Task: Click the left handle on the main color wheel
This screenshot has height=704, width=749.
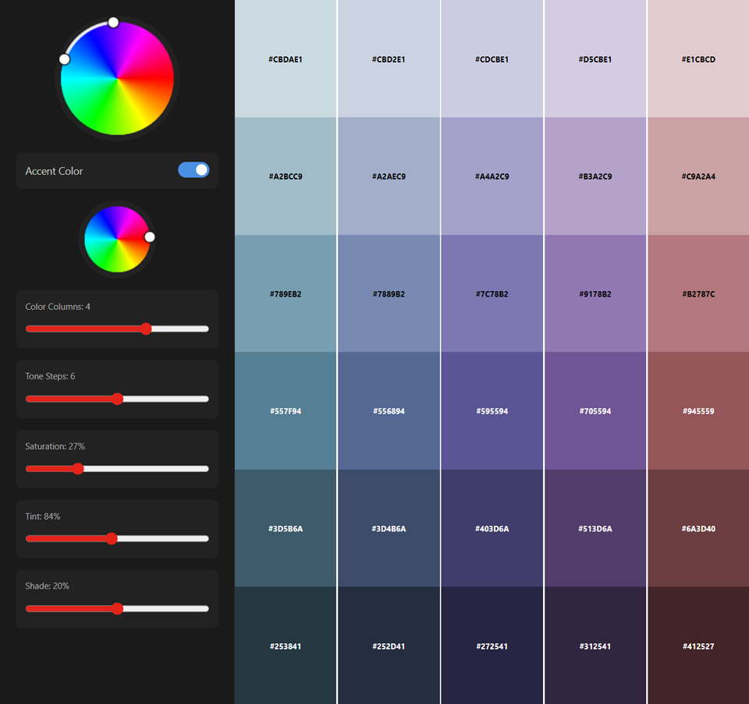Action: (x=65, y=59)
